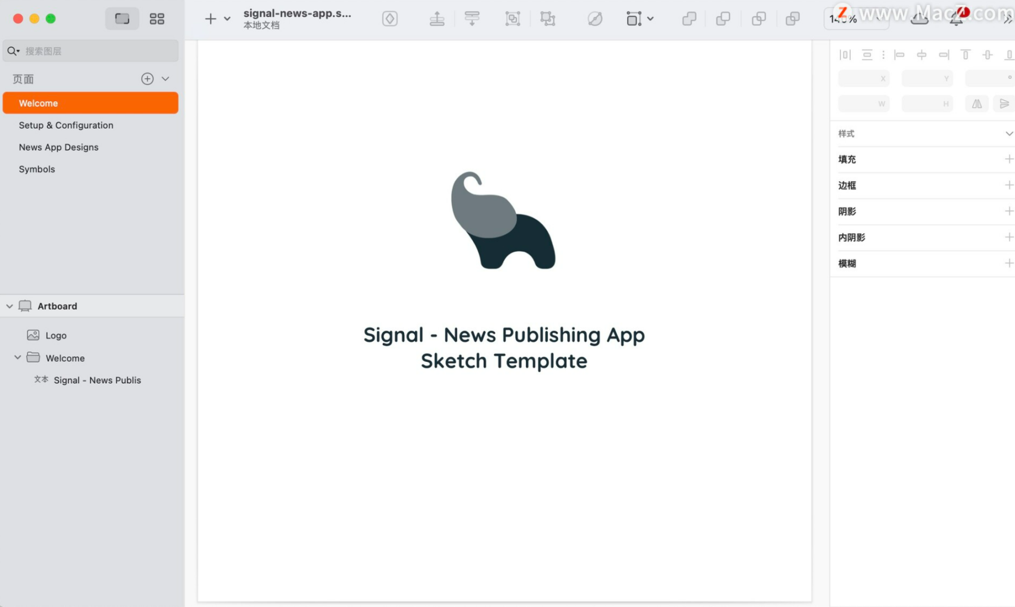This screenshot has height=607, width=1015.
Task: Click the W width field
Action: (x=864, y=103)
